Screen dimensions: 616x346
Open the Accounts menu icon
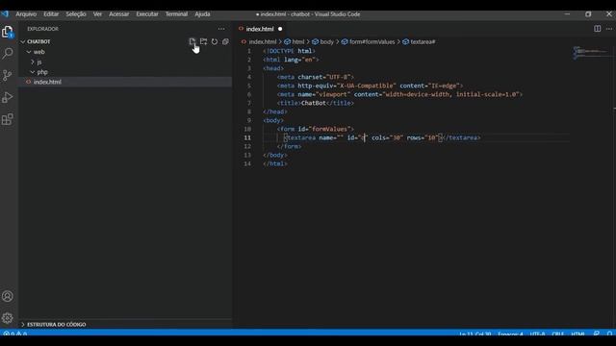click(x=8, y=296)
